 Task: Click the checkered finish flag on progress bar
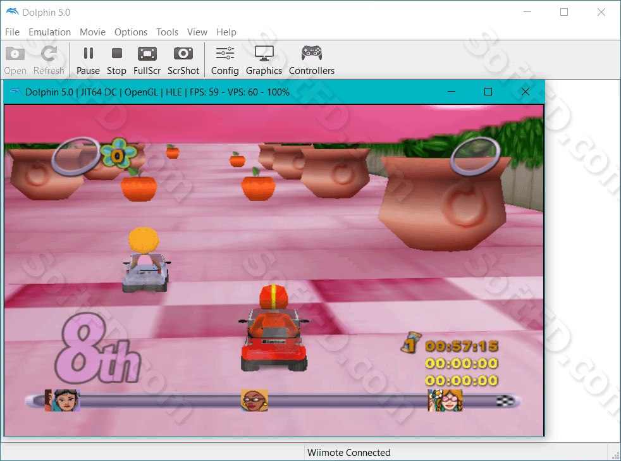coord(505,401)
